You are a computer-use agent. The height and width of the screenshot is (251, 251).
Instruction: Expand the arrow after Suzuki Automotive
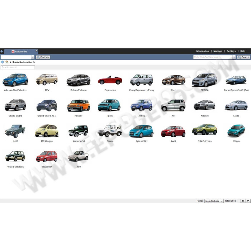pyautogui.click(x=34, y=62)
